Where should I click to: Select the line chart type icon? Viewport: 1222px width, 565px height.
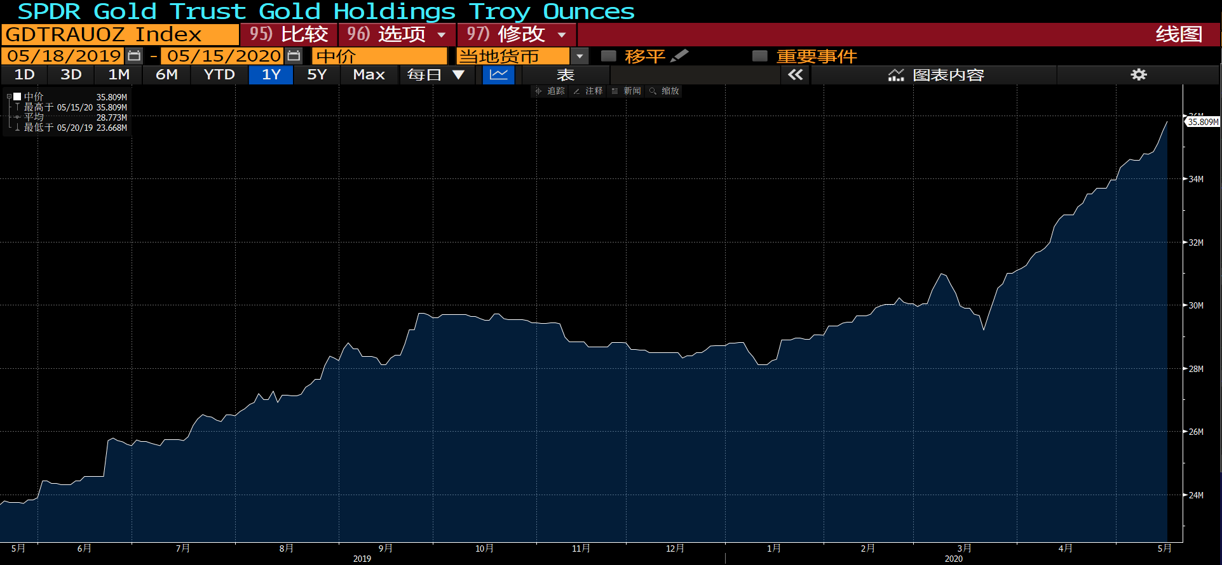coord(499,75)
